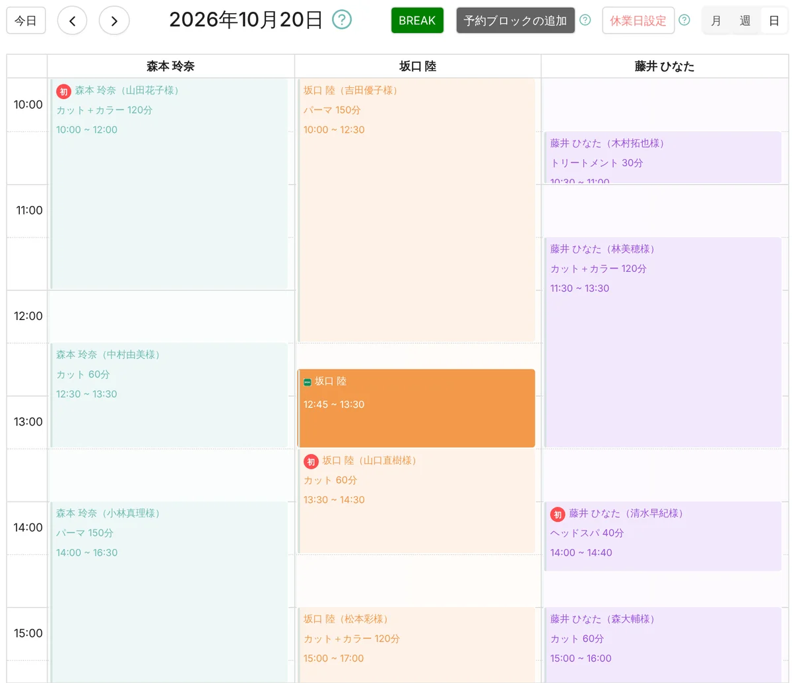Screen dimensions: 792x683
Task: Open 小林真理様 パーマ 14:00 booking
Action: tap(169, 592)
